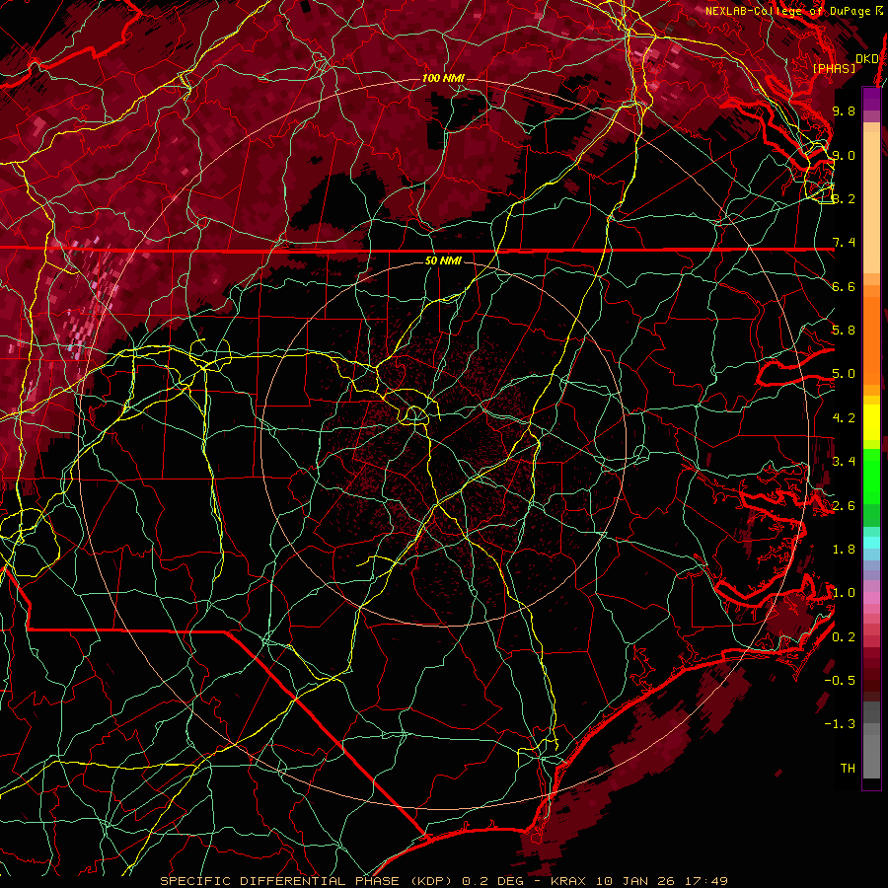The height and width of the screenshot is (888, 888).
Task: Click the 0.2 DEG elevation text
Action: click(492, 881)
